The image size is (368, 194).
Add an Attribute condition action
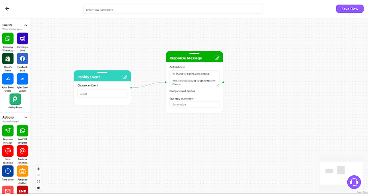point(23,151)
